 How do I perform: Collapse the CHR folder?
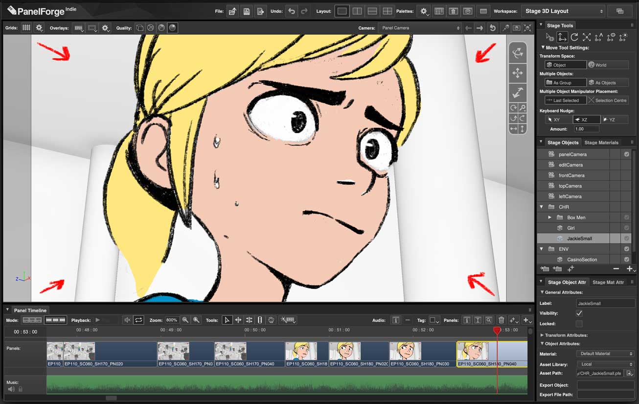point(542,207)
